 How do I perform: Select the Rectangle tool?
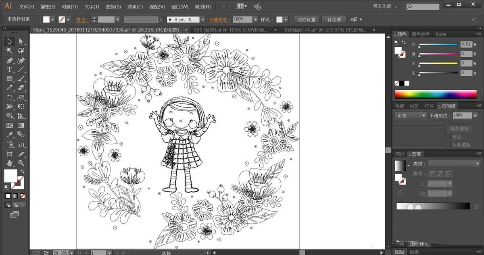coord(10,79)
